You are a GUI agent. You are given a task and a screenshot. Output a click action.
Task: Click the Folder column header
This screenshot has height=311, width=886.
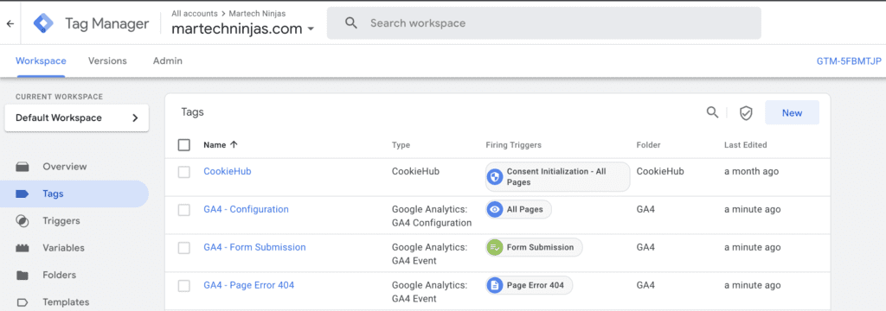click(649, 145)
